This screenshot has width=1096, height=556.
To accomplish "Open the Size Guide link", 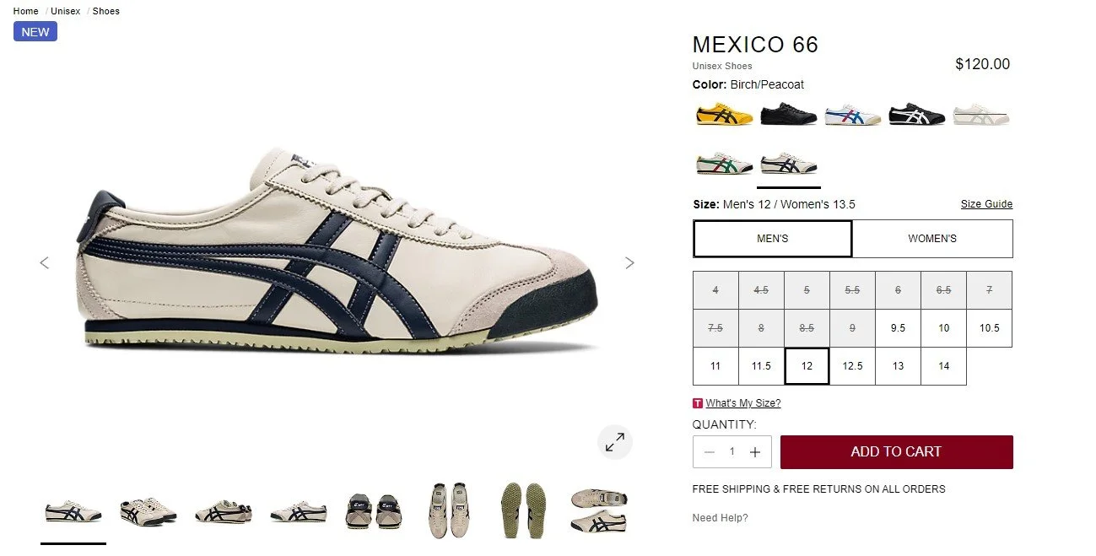I will (986, 204).
